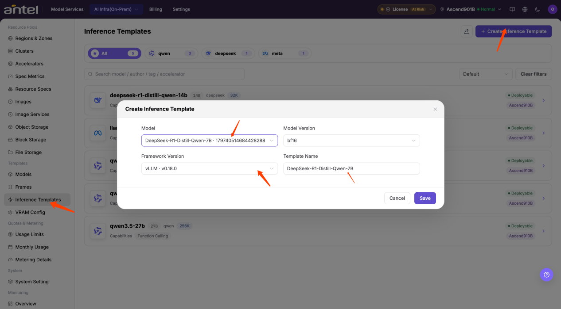This screenshot has width=561, height=309.
Task: Click Create Inference Template button
Action: coord(514,31)
